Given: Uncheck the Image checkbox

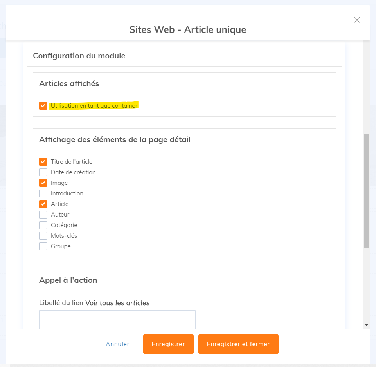Looking at the screenshot, I should click(x=43, y=183).
